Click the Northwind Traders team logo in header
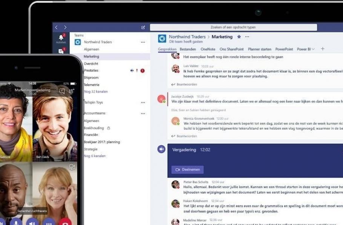 pos(162,39)
